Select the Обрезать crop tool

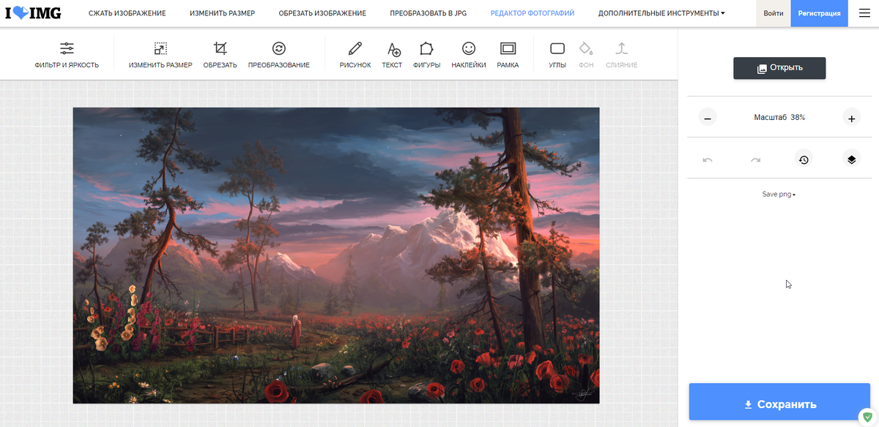point(220,55)
